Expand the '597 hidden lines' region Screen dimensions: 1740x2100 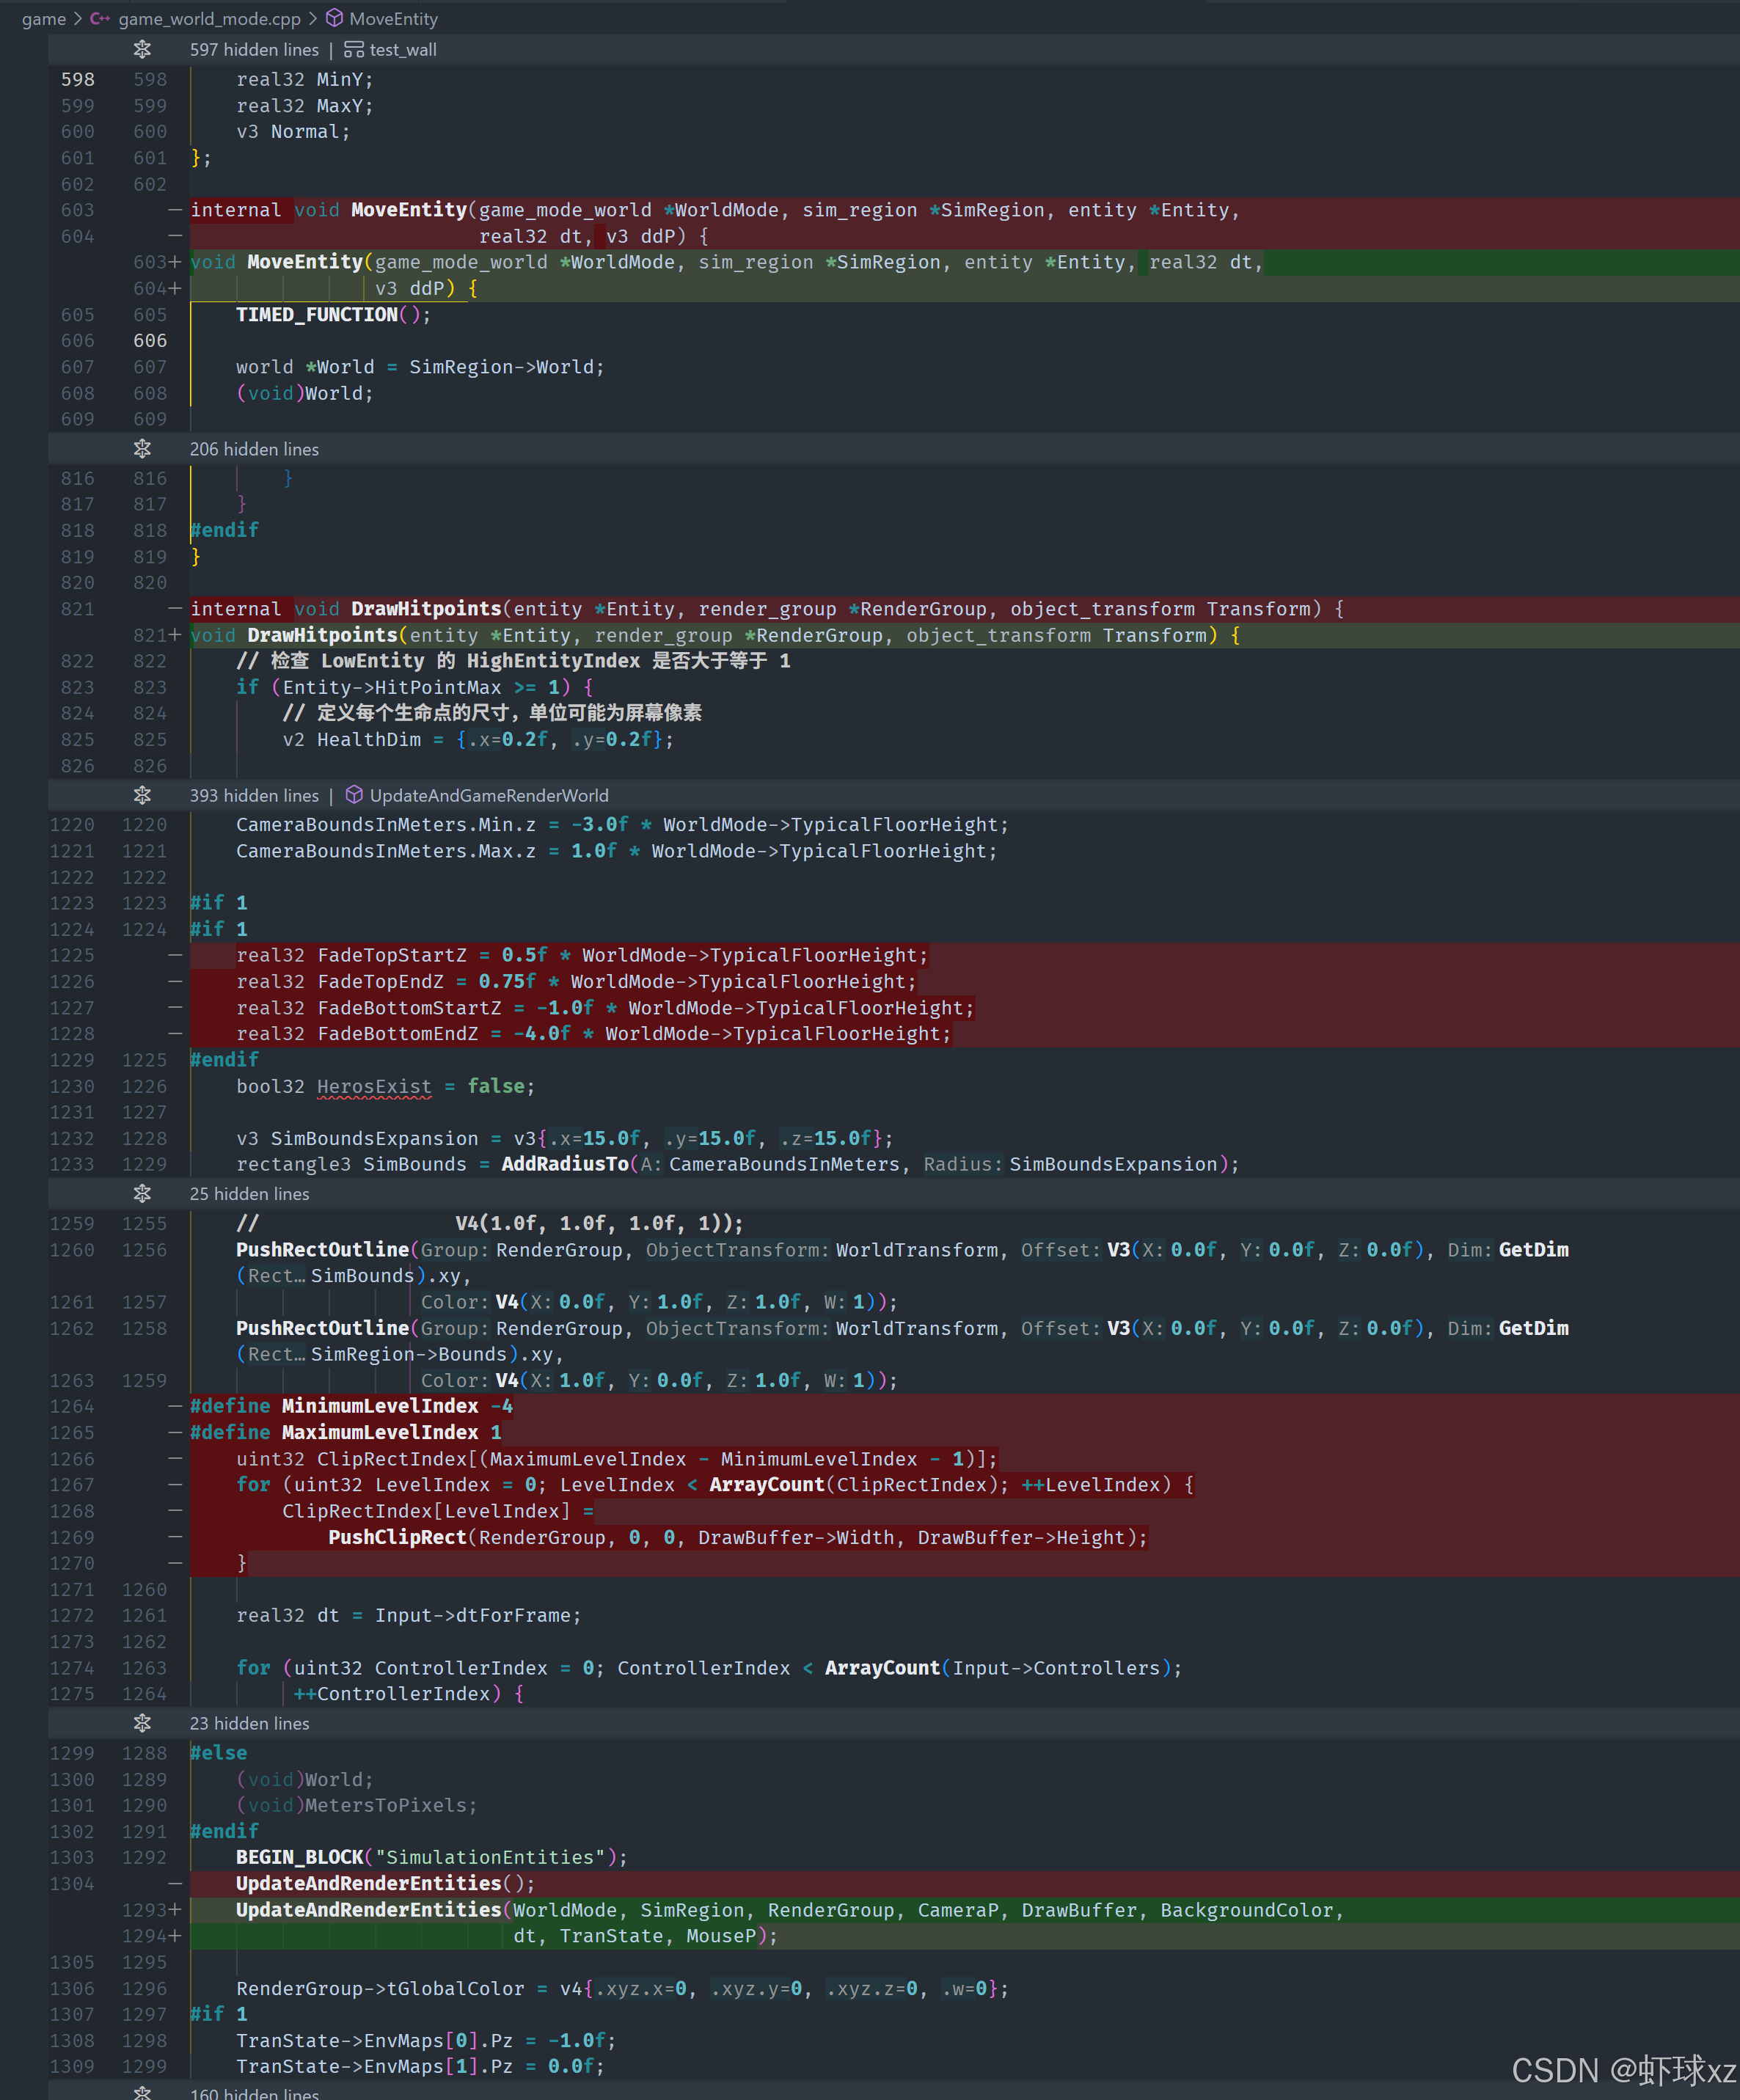254,50
